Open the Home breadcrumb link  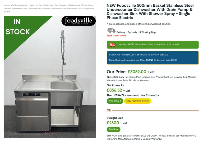tap(6, 5)
